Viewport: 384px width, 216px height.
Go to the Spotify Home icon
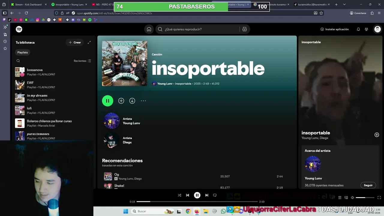point(149,29)
